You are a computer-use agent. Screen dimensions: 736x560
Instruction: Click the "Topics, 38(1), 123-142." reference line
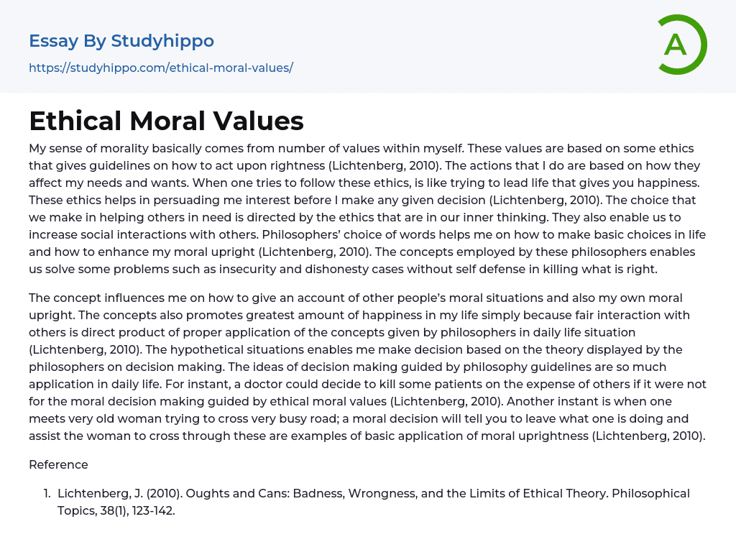coord(116,510)
